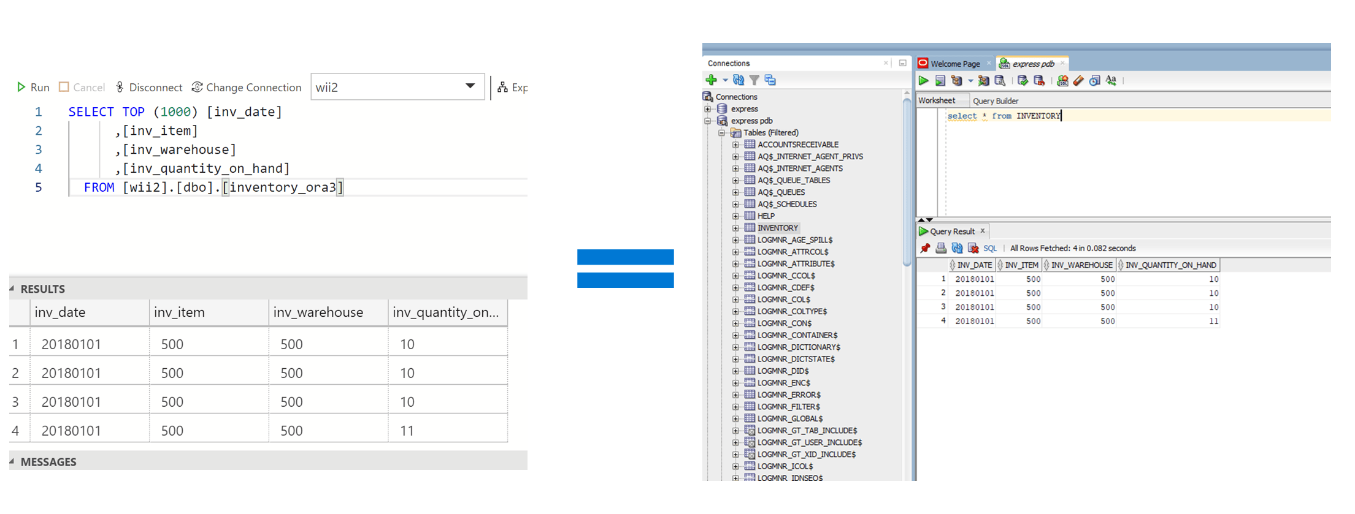
Task: Click the Run Script icon
Action: 940,80
